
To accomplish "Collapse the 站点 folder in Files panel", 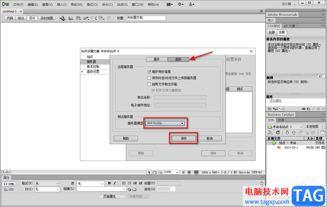I will pyautogui.click(x=269, y=143).
